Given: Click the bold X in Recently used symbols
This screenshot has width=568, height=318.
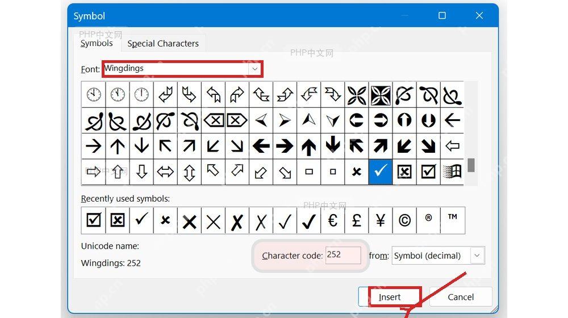Looking at the screenshot, I should pos(189,220).
